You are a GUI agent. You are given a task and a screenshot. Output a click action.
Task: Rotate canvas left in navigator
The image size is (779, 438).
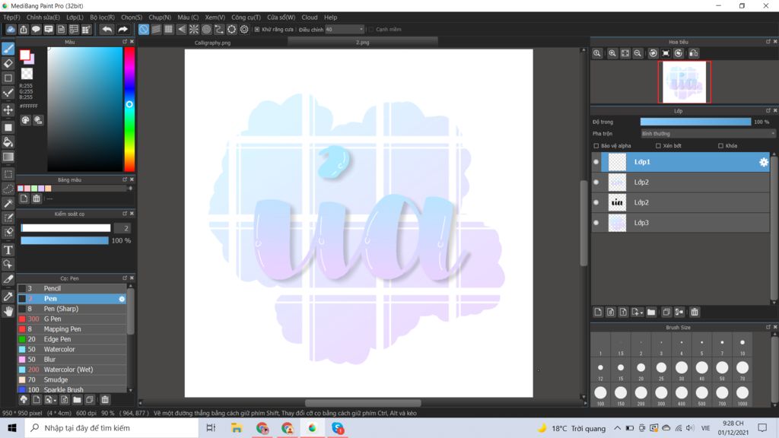(x=653, y=53)
